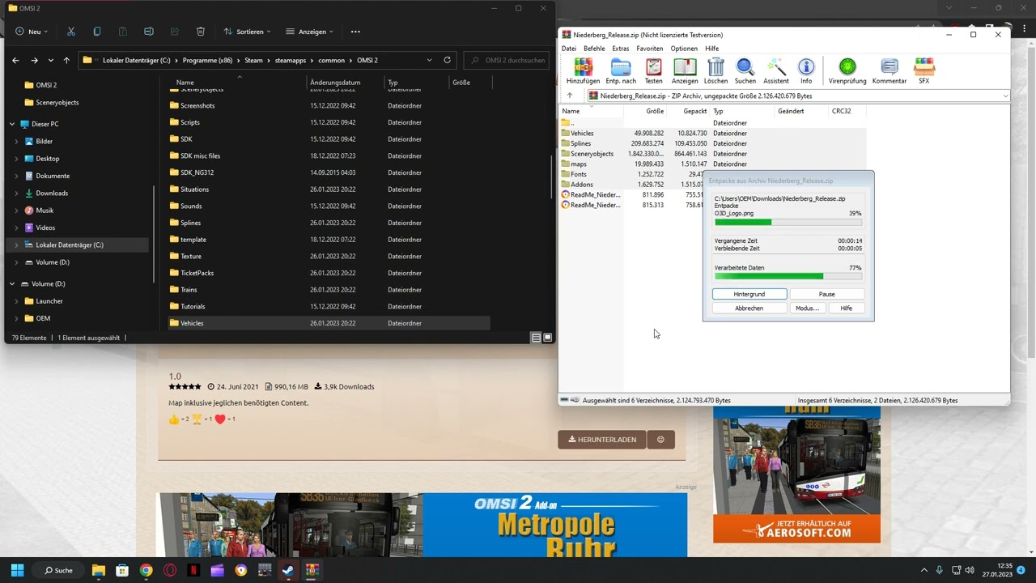Collapse the Dieser PC tree node
The height and width of the screenshot is (583, 1036).
pyautogui.click(x=12, y=124)
